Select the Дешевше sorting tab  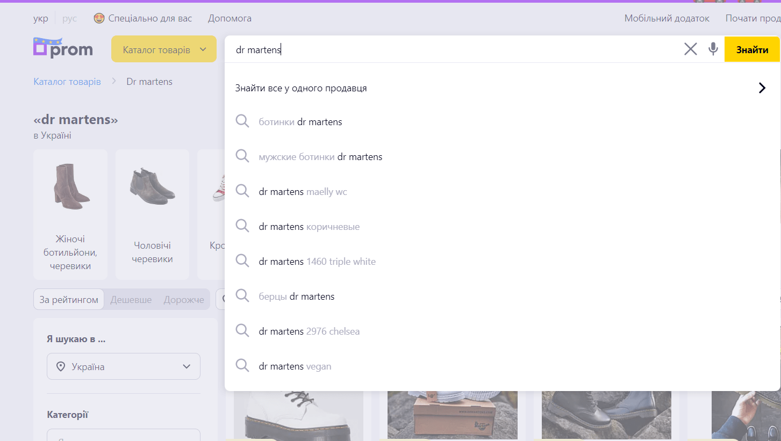[x=131, y=300]
